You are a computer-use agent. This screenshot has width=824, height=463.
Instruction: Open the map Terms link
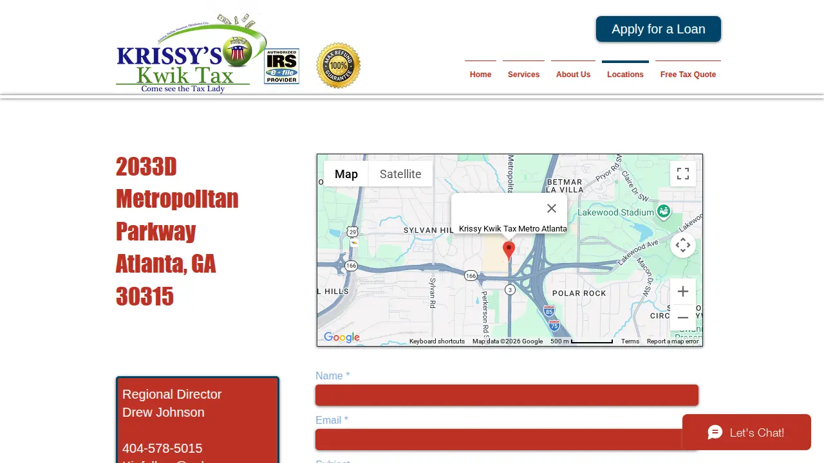[x=630, y=341]
